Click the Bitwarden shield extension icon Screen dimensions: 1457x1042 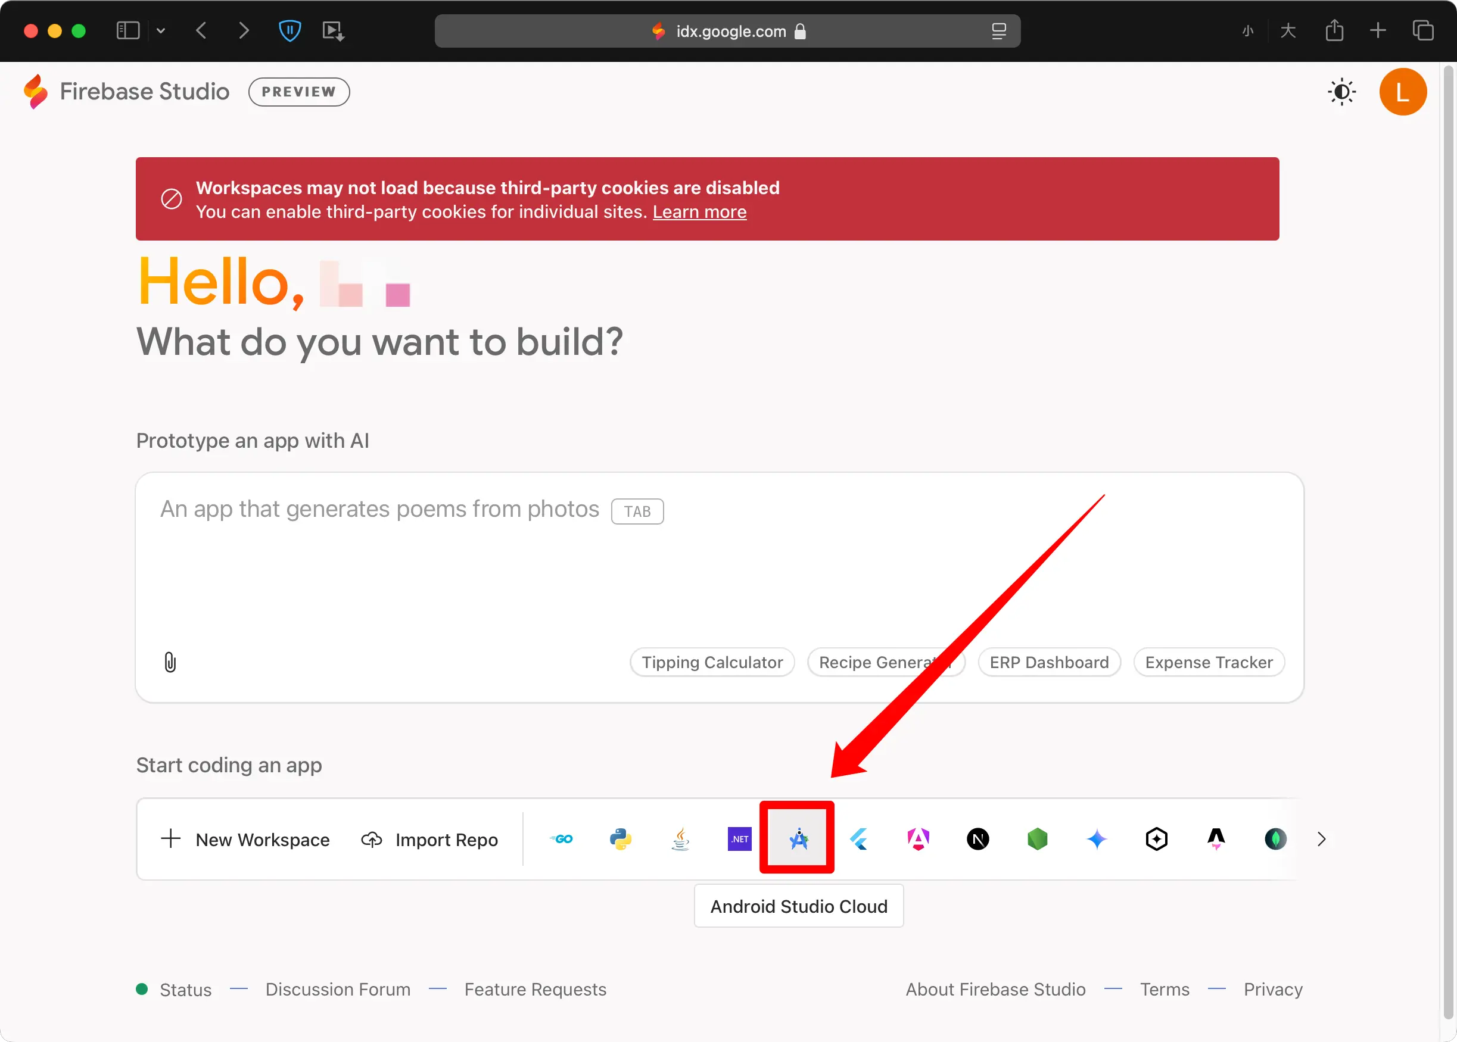[x=289, y=30]
